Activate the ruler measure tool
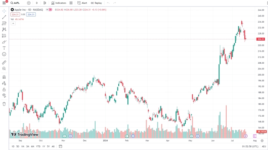This screenshot has width=268, height=150. pos(4,63)
